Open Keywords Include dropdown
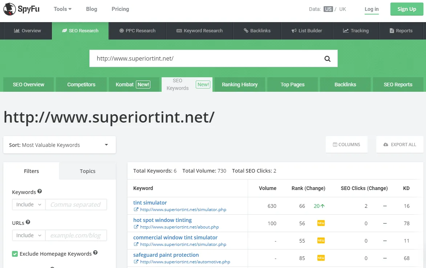The image size is (426, 268). pos(29,205)
